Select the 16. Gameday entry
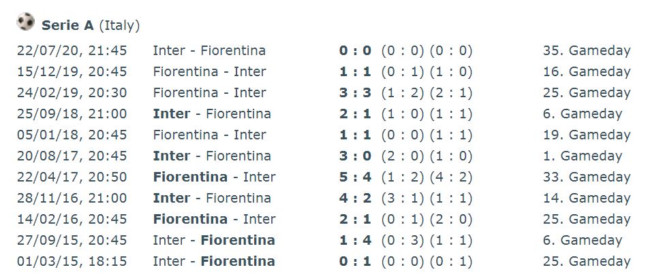 (587, 71)
